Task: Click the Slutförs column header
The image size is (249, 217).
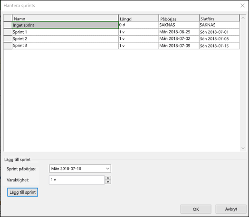Action: pyautogui.click(x=220, y=18)
